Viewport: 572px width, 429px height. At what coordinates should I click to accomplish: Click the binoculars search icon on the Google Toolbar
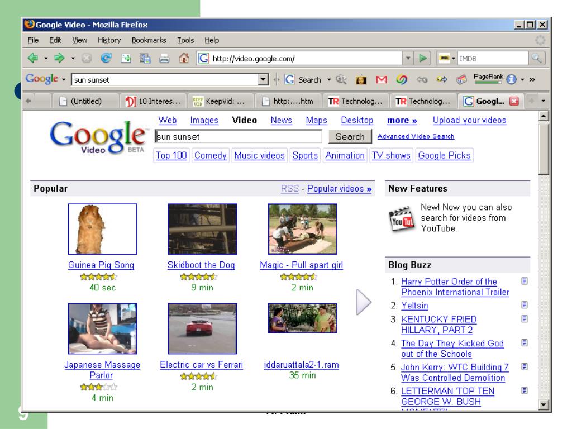click(x=341, y=79)
